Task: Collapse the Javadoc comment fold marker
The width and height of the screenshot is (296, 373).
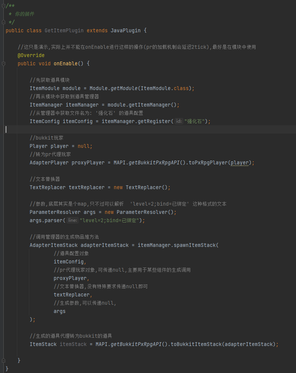Action: tap(3, 6)
